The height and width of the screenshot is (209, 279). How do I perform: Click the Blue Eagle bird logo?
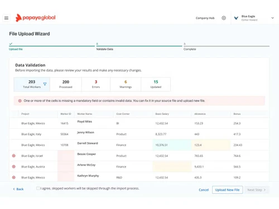point(236,18)
